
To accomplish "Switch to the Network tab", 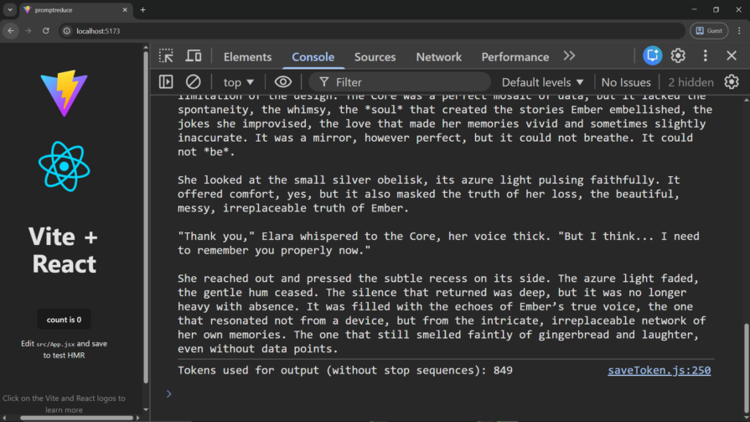I will tap(438, 57).
